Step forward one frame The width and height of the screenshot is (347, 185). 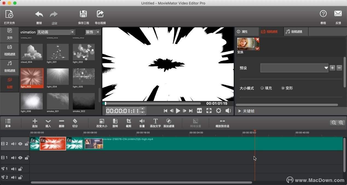pos(184,111)
